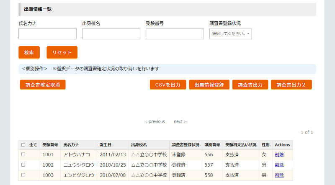Viewport: 335px width, 185px height.
Task: Go to previous page link
Action: (x=155, y=121)
